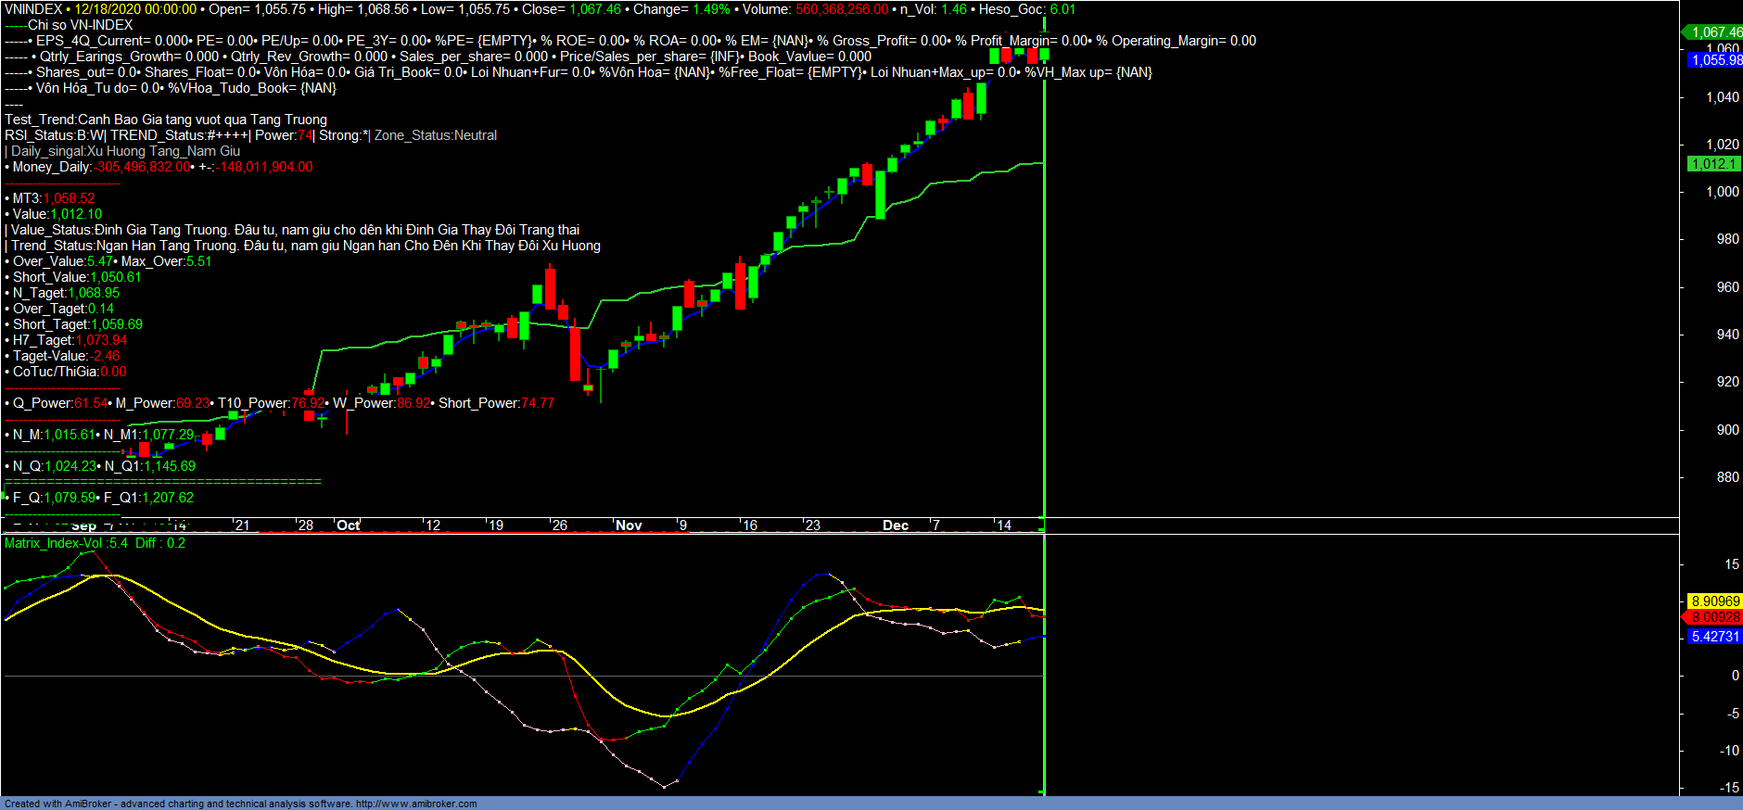Image resolution: width=1743 pixels, height=810 pixels.
Task: Click the green 1,067.46 close price label
Action: [x=1715, y=32]
